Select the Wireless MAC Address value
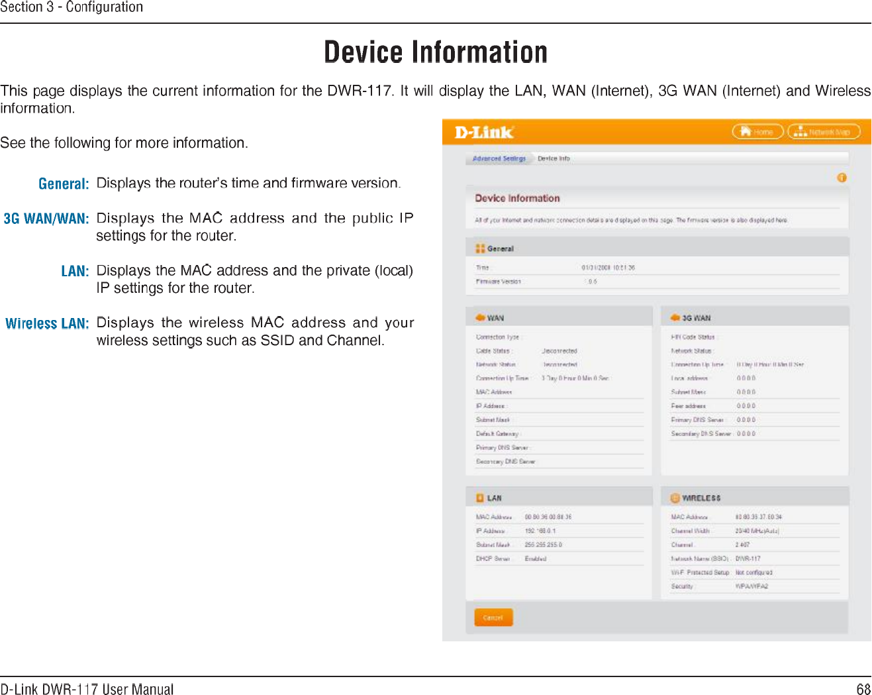The image size is (872, 695). (759, 517)
